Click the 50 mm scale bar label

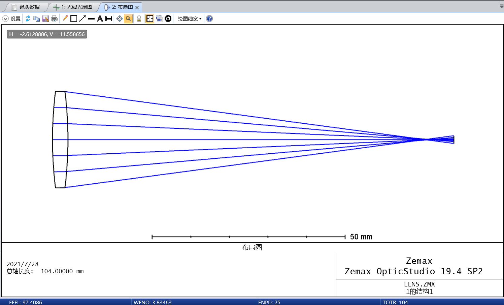click(361, 237)
